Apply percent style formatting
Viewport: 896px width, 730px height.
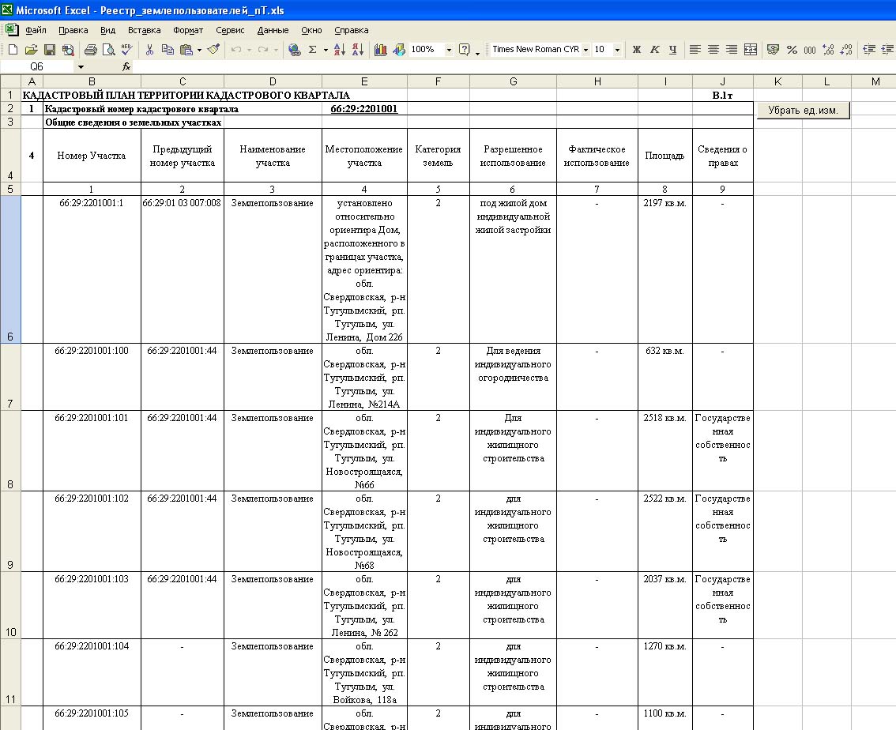point(792,50)
